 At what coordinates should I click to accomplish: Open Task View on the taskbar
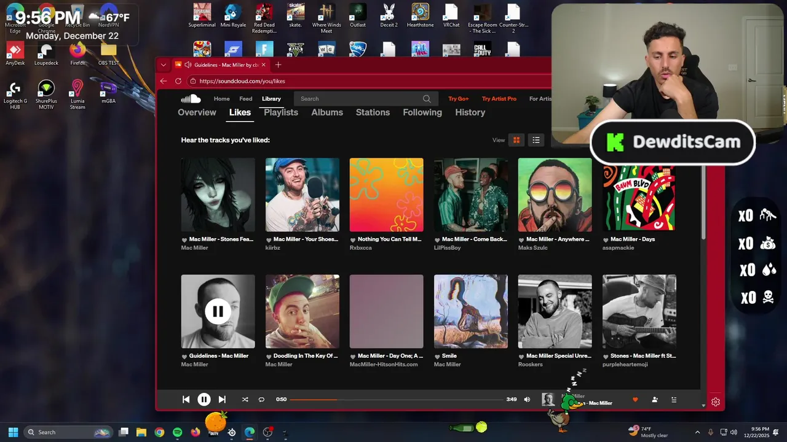(x=124, y=432)
